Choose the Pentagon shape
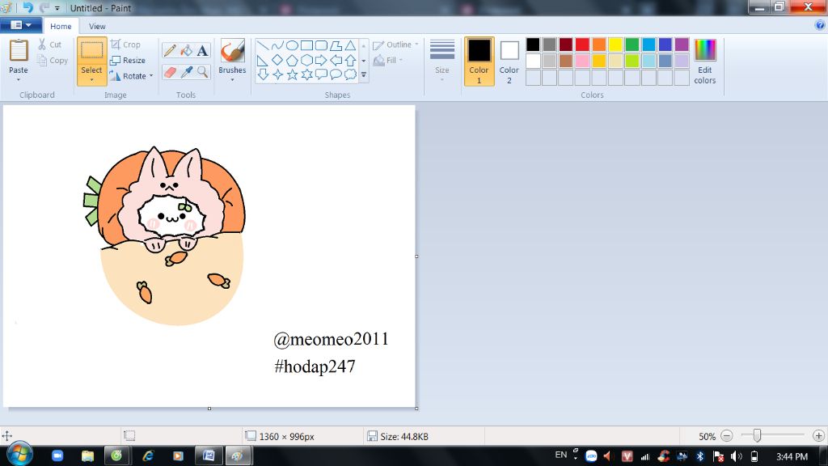 (292, 60)
